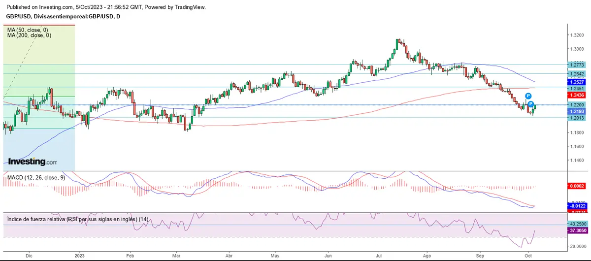The width and height of the screenshot is (591, 261).
Task: Click the Jul label on the time axis
Action: (379, 256)
